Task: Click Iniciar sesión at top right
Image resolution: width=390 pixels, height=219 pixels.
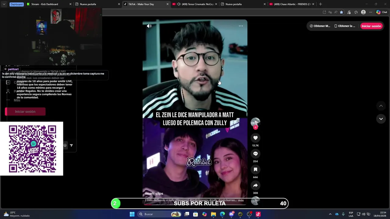Action: coord(371,26)
